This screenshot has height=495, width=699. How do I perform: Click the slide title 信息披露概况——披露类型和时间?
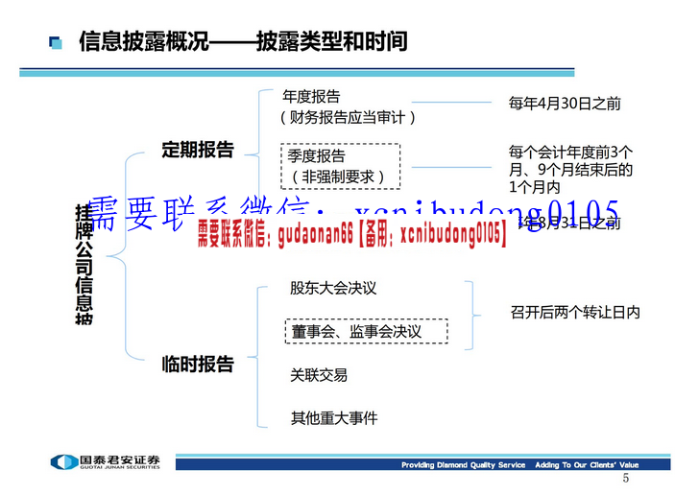click(243, 41)
